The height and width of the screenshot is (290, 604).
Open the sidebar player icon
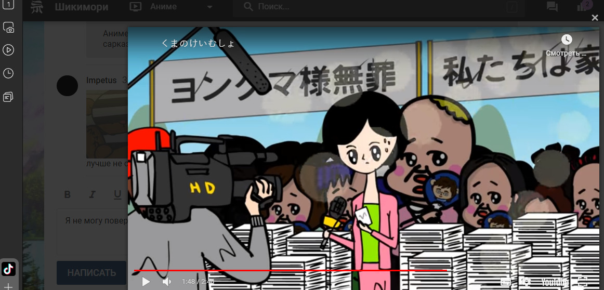[8, 50]
